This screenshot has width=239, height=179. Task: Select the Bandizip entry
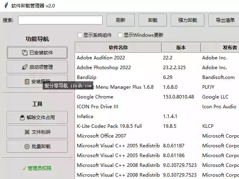tap(157, 77)
